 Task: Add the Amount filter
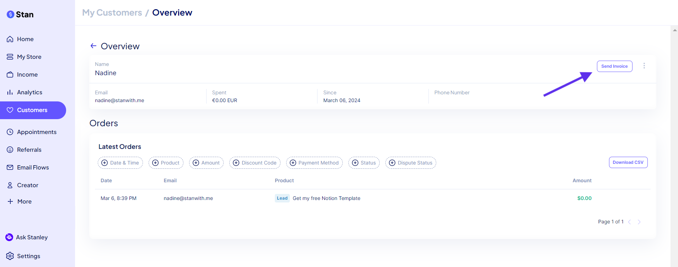(206, 163)
